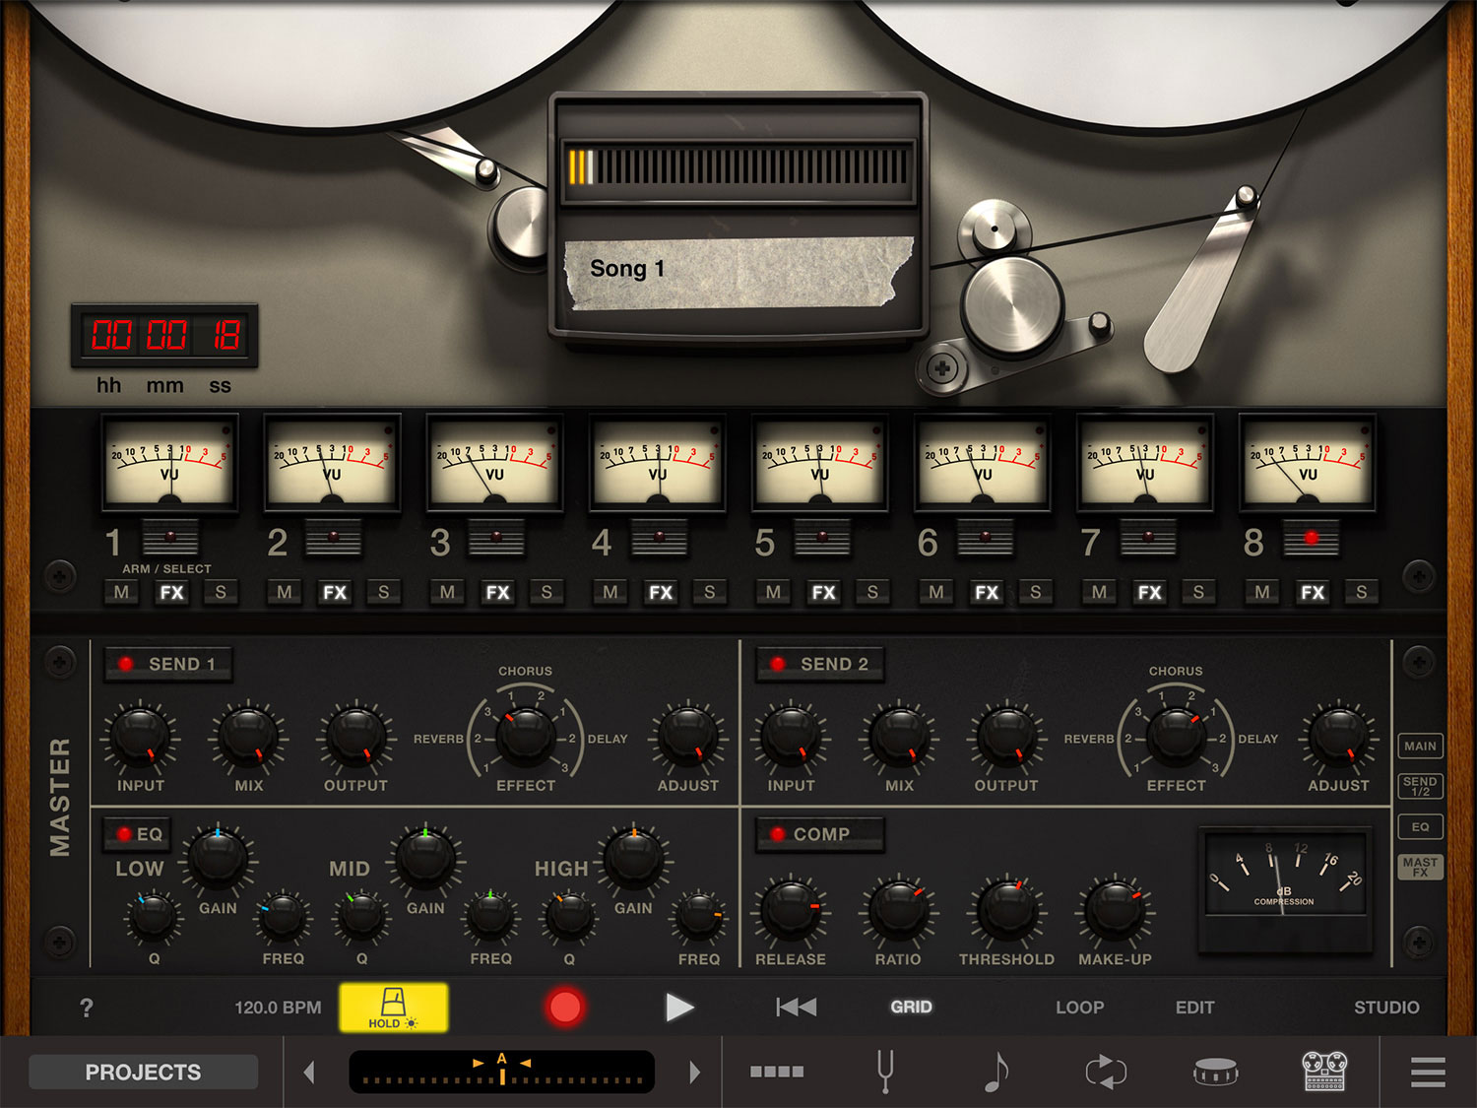1477x1108 pixels.
Task: Open the drum machine
Action: (x=1216, y=1072)
